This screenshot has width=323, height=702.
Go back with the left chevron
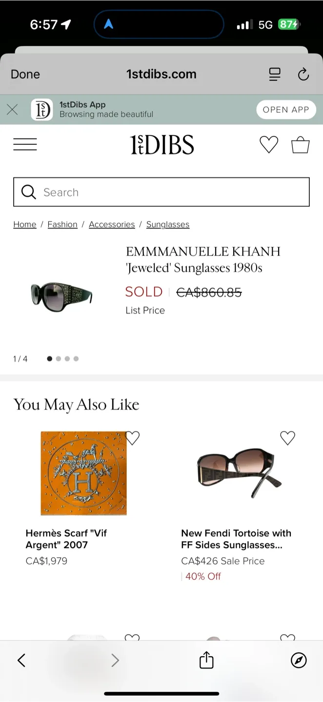click(x=21, y=660)
